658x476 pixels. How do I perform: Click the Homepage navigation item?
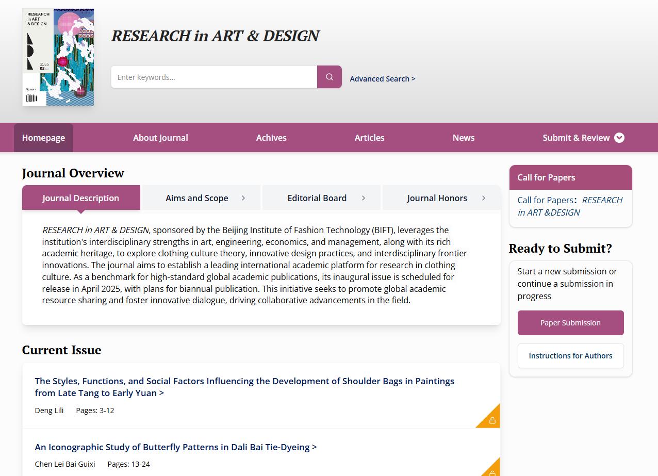[43, 138]
